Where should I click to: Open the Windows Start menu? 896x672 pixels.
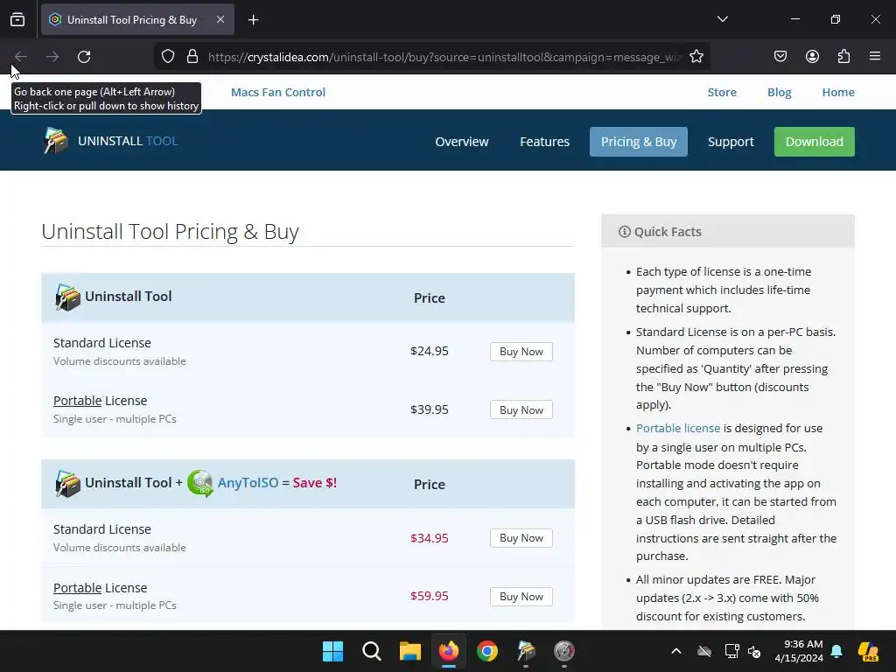[332, 651]
